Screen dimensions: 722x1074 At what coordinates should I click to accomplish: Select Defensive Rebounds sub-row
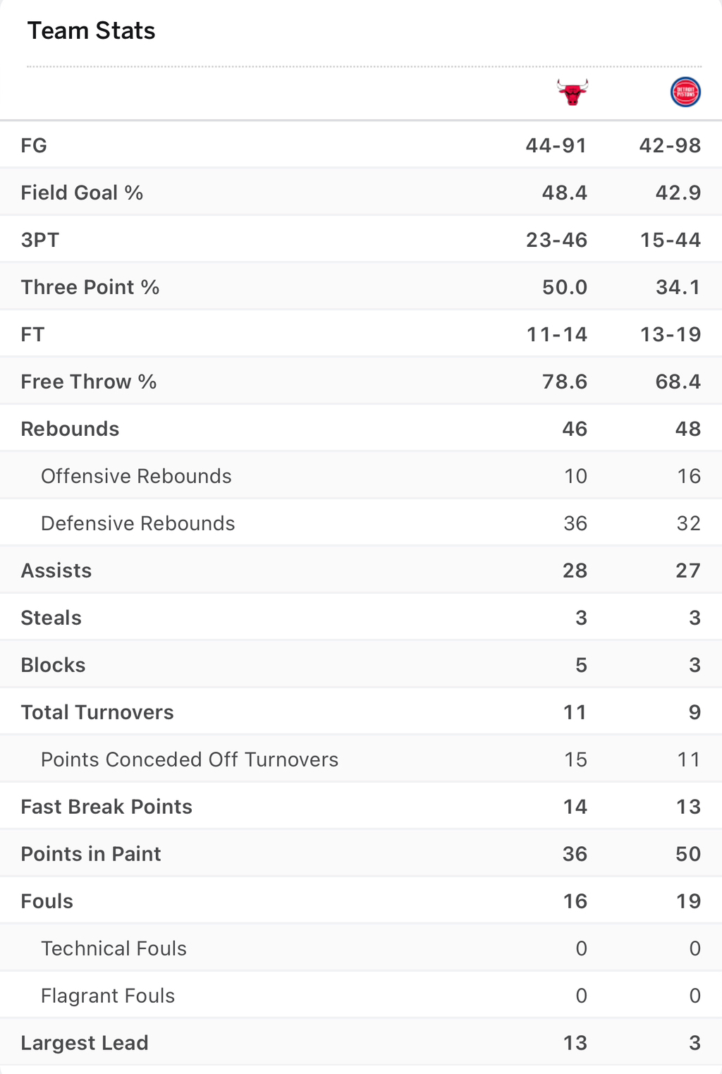click(x=361, y=523)
